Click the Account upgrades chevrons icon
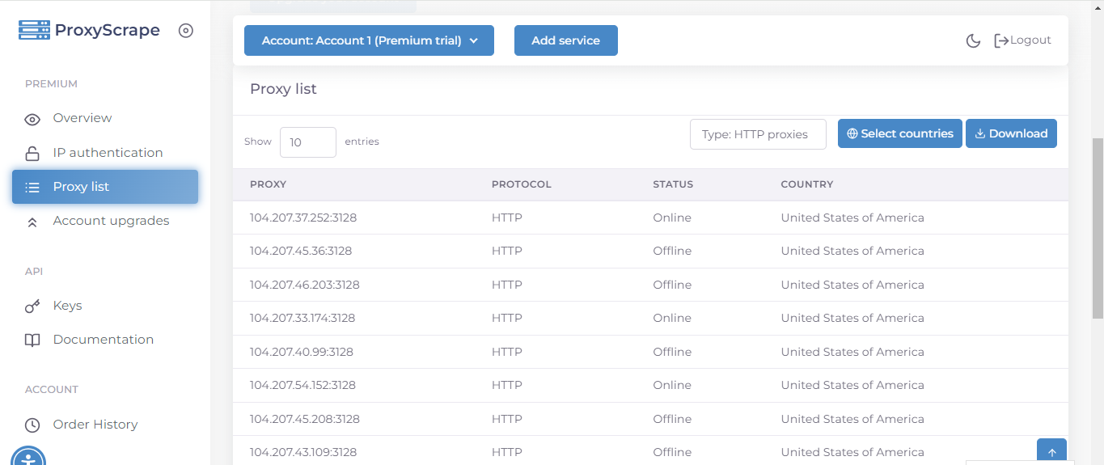Viewport: 1104px width, 465px height. pos(32,222)
